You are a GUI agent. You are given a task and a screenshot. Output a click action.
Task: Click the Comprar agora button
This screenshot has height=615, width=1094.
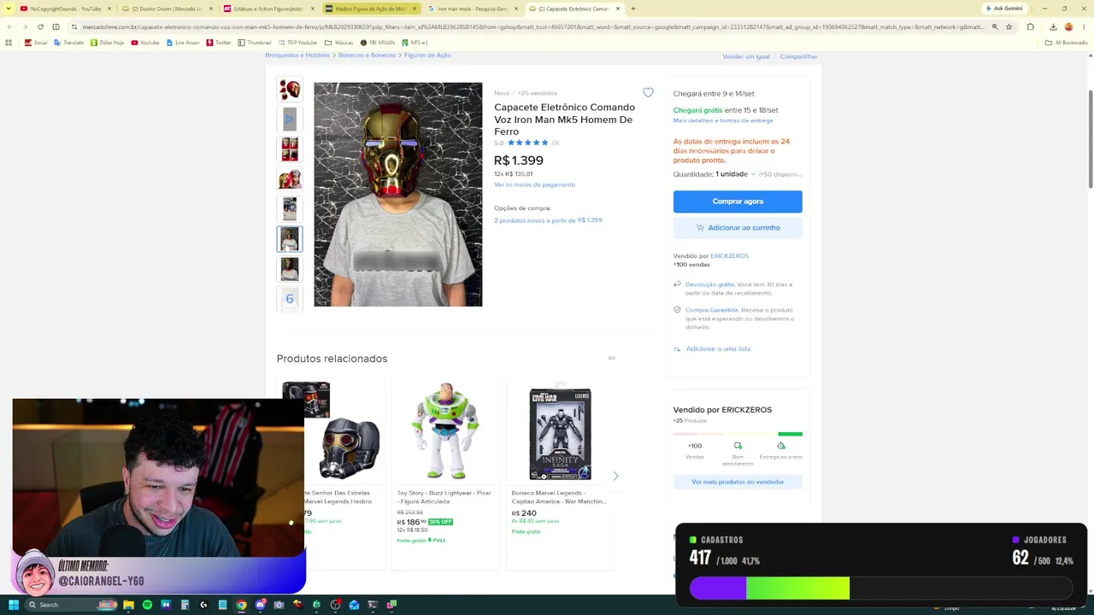pos(738,202)
